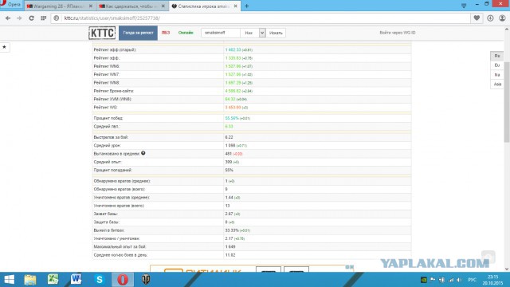Open the downloads icon
The height and width of the screenshot is (287, 510).
click(490, 18)
